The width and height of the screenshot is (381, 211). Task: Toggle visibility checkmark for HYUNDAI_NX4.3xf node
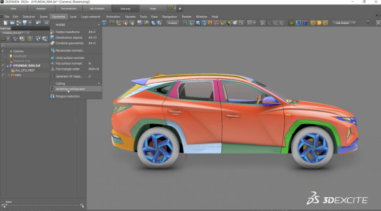[x=3, y=65]
